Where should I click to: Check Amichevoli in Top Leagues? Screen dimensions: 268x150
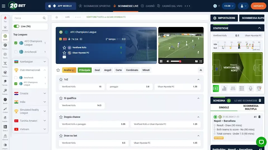[x=16, y=52]
